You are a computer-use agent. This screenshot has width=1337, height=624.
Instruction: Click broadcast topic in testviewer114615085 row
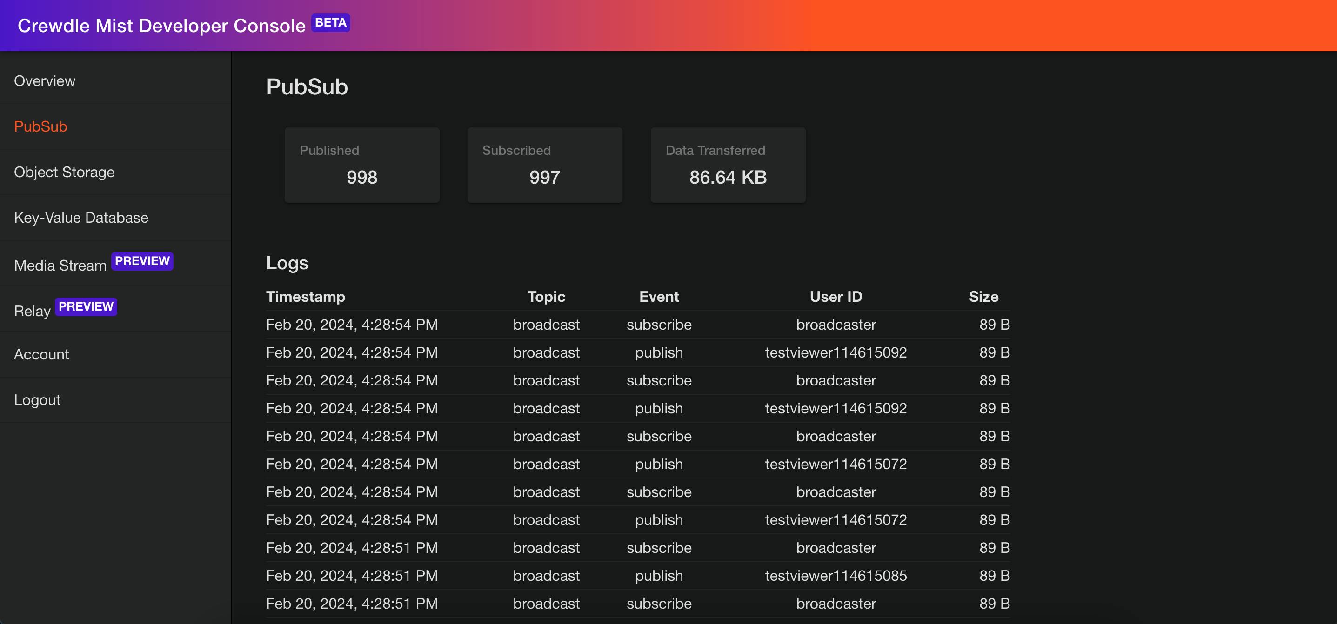pyautogui.click(x=546, y=576)
